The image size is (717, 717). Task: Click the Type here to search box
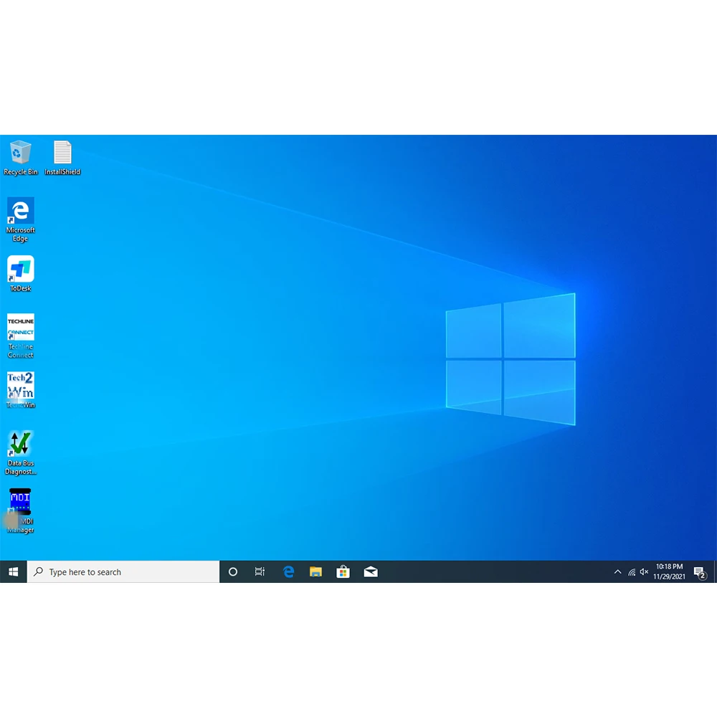123,571
